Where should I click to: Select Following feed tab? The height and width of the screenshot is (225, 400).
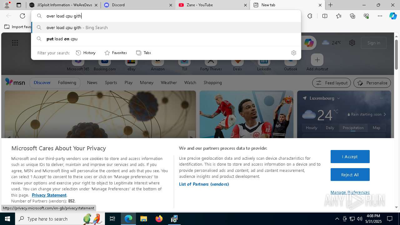click(67, 82)
